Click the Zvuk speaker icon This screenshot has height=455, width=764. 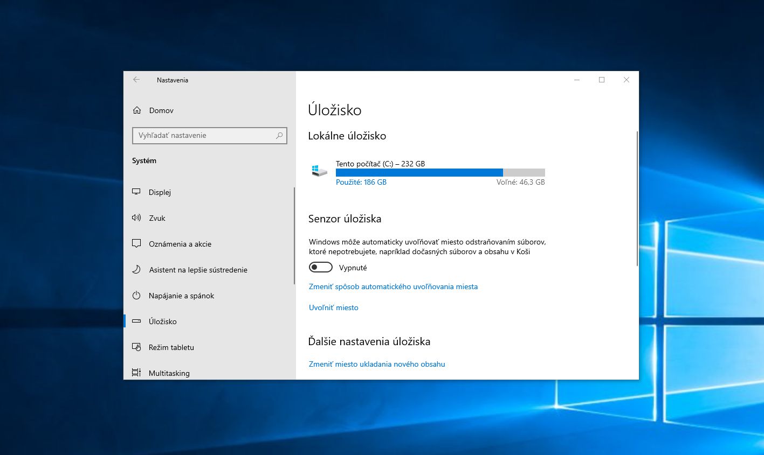136,218
